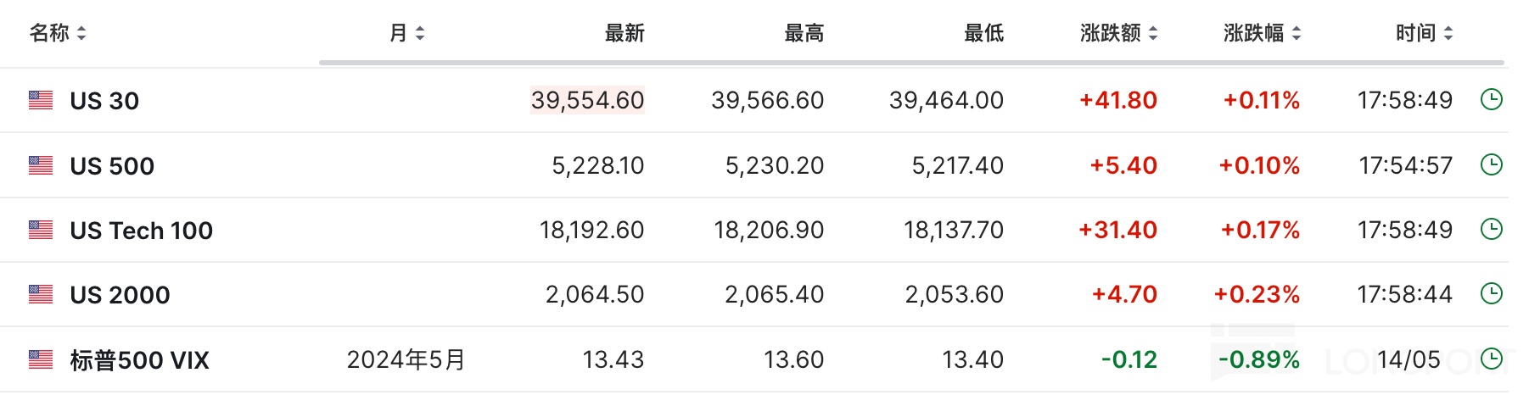The height and width of the screenshot is (395, 1529).
Task: Open the US 30 index link
Action: point(104,101)
